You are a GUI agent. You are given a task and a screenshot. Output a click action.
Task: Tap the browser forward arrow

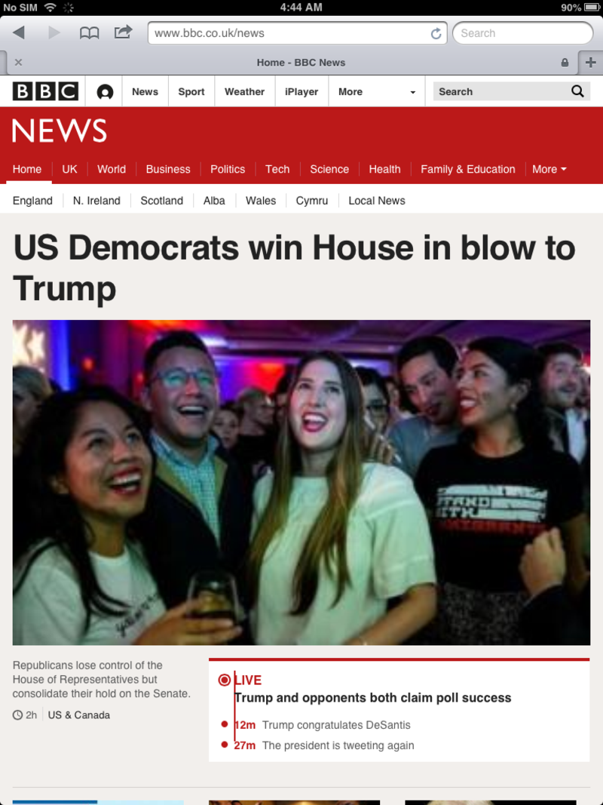point(54,33)
